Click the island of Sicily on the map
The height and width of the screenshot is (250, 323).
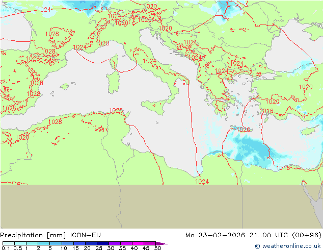154,107
